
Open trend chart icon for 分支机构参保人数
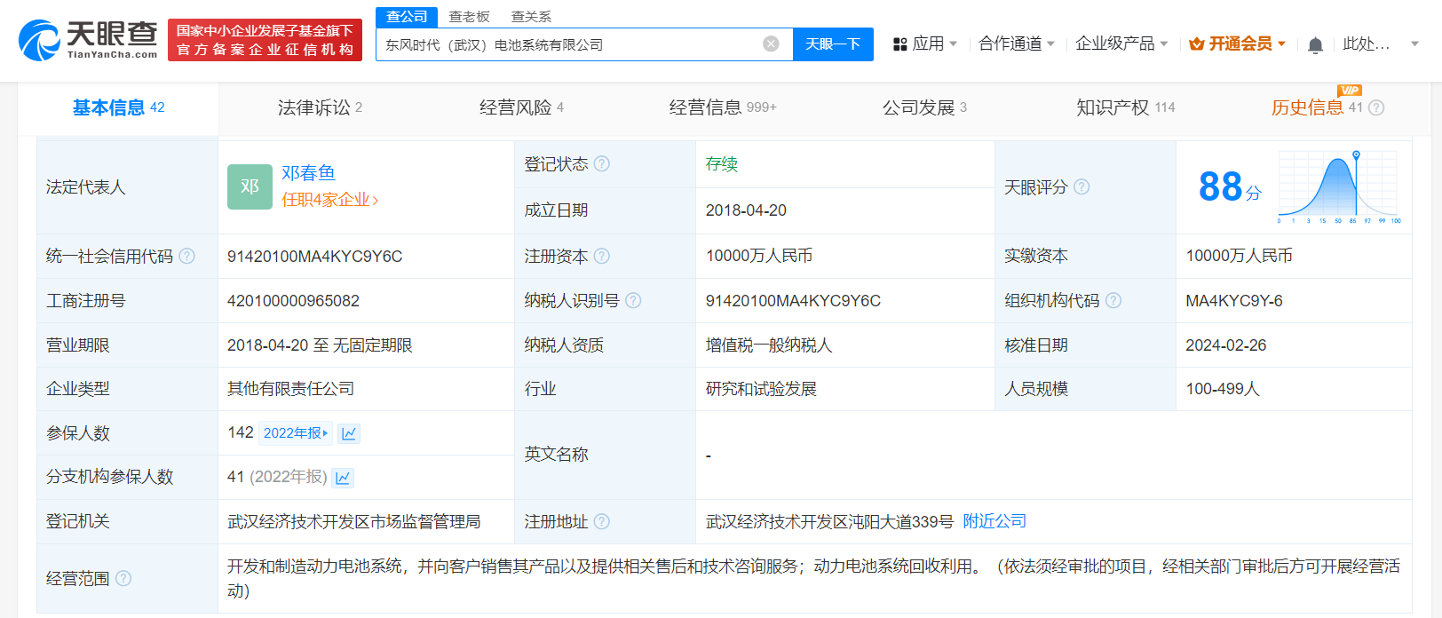click(x=343, y=478)
